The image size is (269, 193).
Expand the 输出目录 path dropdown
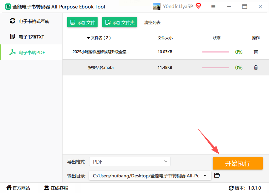point(205,175)
